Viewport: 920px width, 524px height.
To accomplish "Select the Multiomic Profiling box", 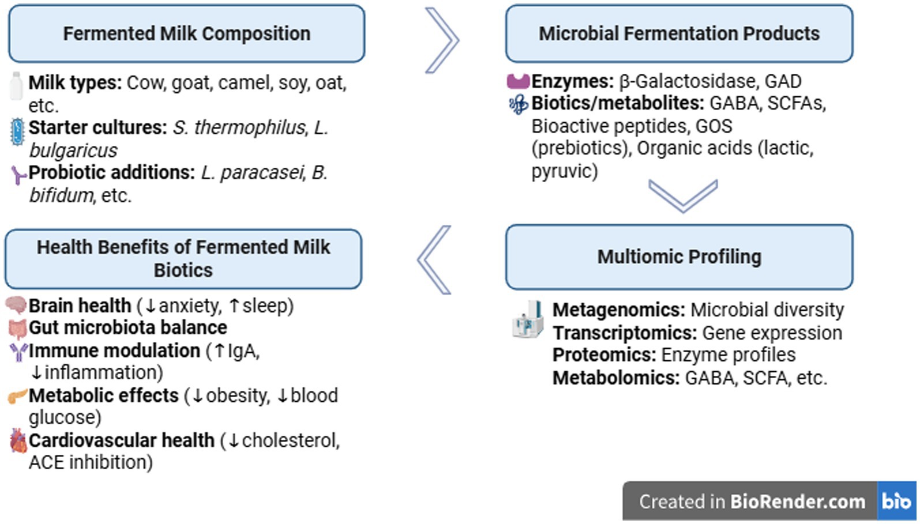I will [x=679, y=257].
